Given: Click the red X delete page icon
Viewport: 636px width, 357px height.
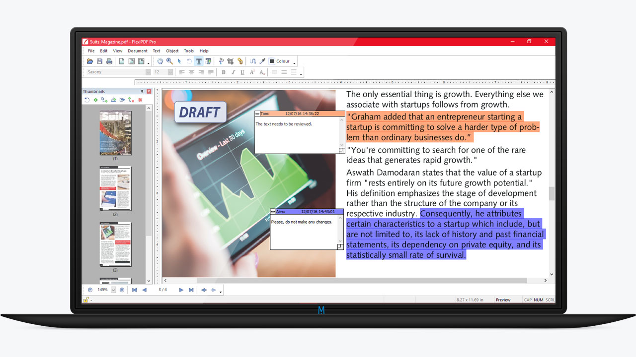Looking at the screenshot, I should pyautogui.click(x=140, y=100).
